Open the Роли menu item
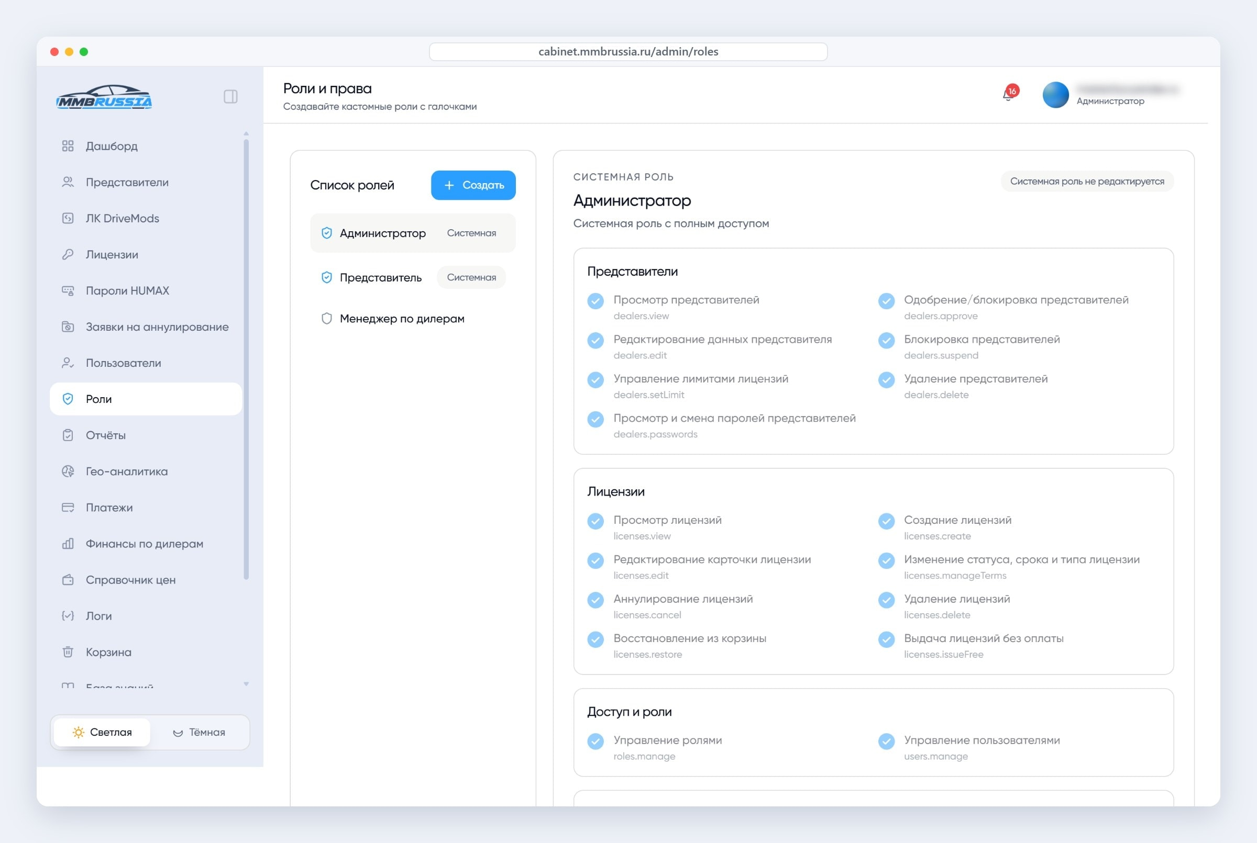Viewport: 1257px width, 843px height. [146, 399]
